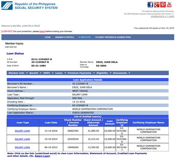
Task: Expand the Documents dropdown
Action: click(x=121, y=73)
